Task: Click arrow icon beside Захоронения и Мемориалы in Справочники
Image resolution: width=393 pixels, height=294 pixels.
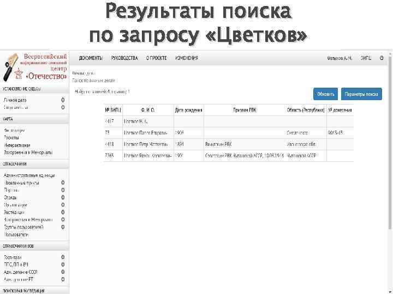Action: tap(63, 219)
